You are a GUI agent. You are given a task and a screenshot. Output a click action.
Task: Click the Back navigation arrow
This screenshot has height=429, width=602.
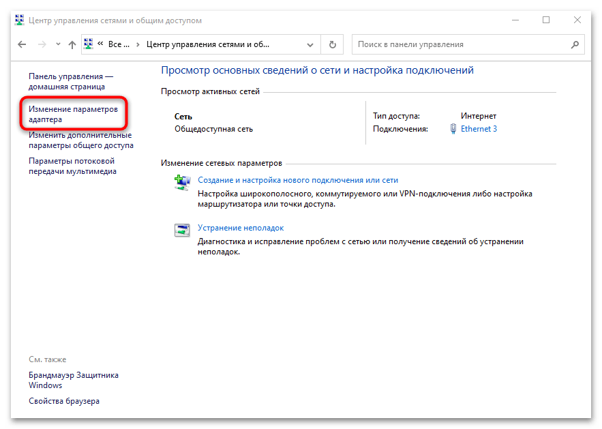(20, 44)
